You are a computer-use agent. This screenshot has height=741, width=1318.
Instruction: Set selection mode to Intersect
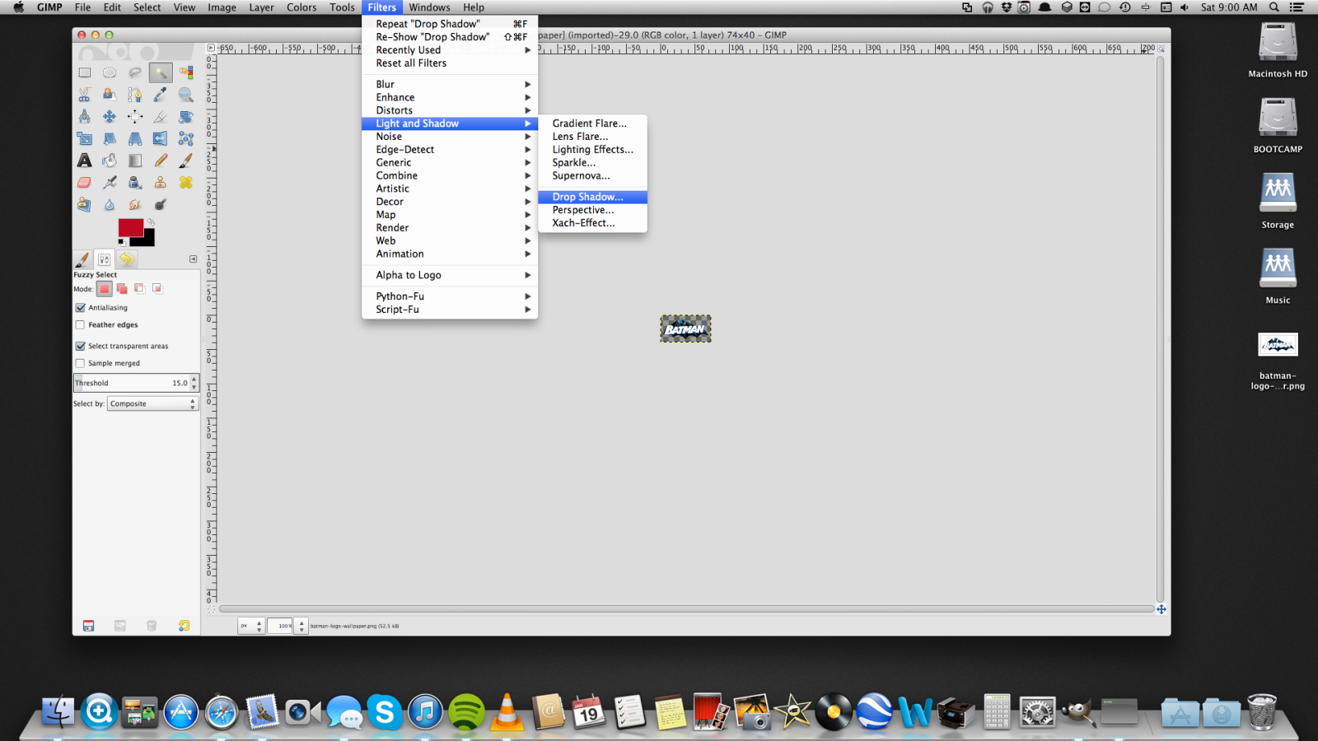157,289
